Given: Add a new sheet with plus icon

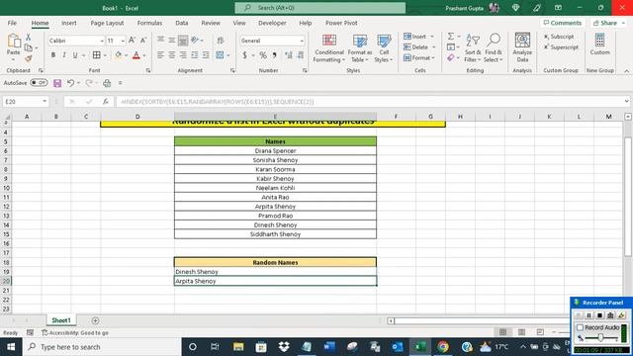Looking at the screenshot, I should pyautogui.click(x=95, y=320).
